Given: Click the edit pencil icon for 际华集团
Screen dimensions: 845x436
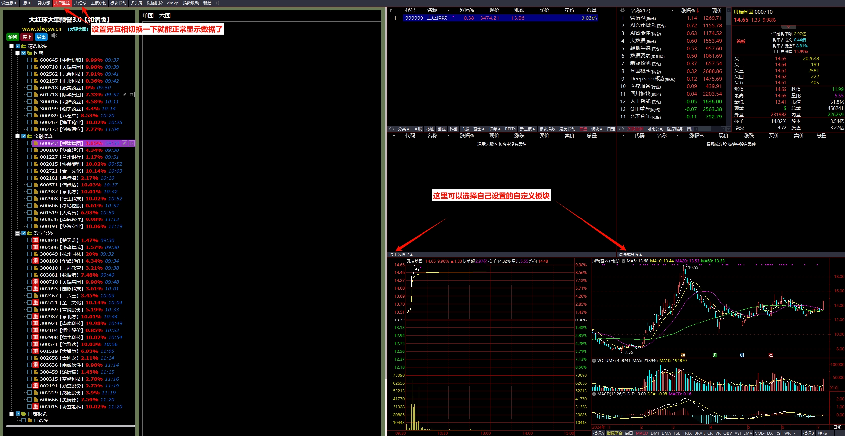Looking at the screenshot, I should click(x=125, y=95).
